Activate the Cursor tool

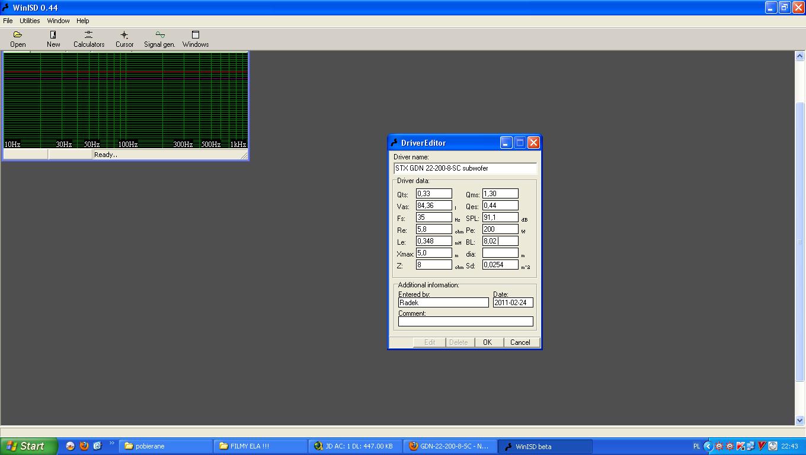click(124, 39)
